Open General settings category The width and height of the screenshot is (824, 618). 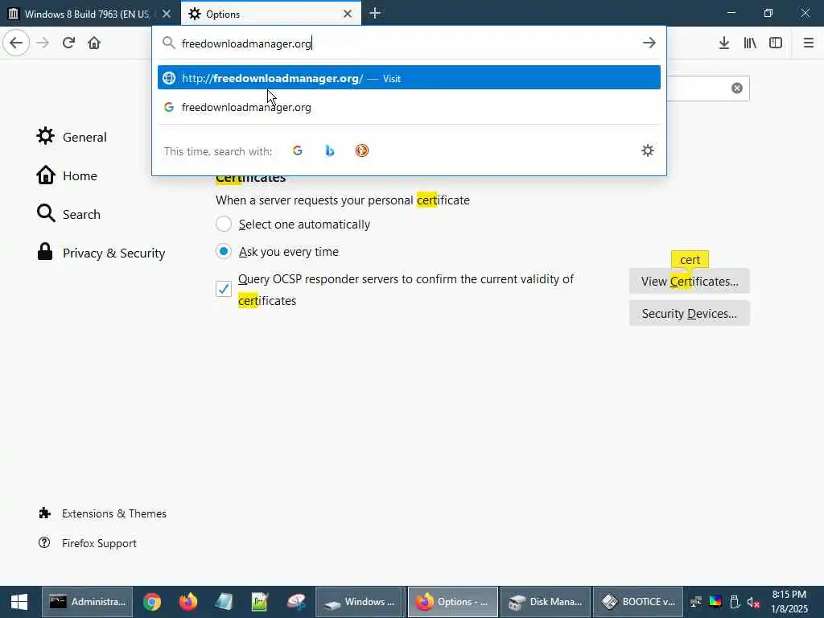coord(72,137)
